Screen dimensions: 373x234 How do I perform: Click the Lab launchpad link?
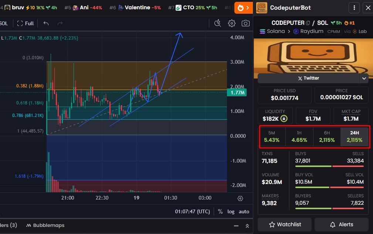click(360, 31)
